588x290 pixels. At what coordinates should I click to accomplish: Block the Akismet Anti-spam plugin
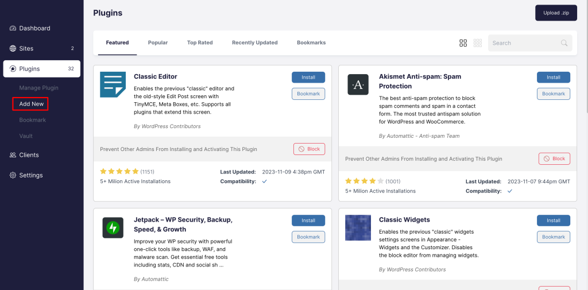pyautogui.click(x=554, y=158)
